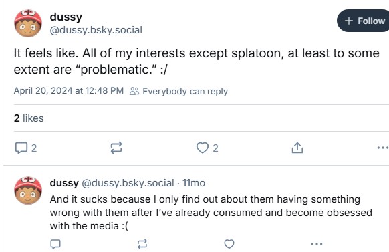Image resolution: width=389 pixels, height=252 pixels.
Task: Click the reply icon on main post
Action: tap(21, 148)
